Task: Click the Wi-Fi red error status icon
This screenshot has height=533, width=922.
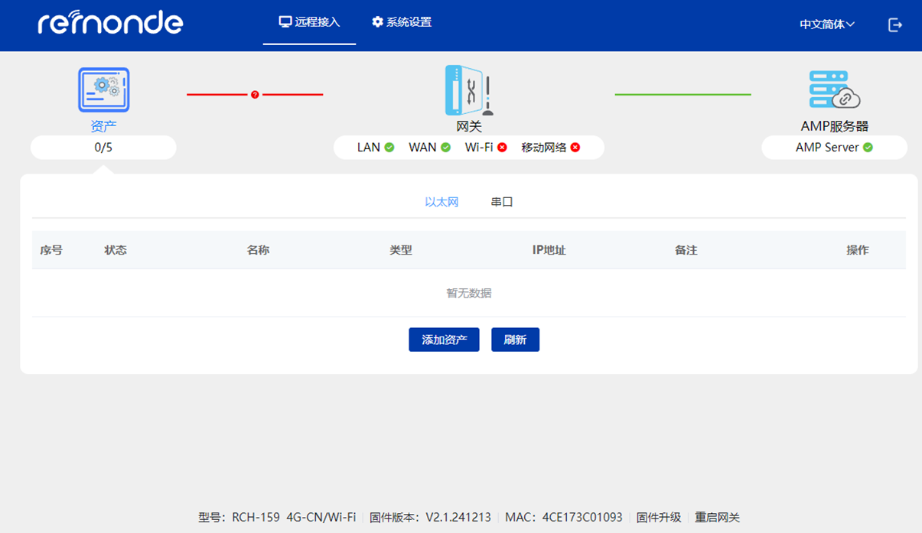Action: point(503,147)
